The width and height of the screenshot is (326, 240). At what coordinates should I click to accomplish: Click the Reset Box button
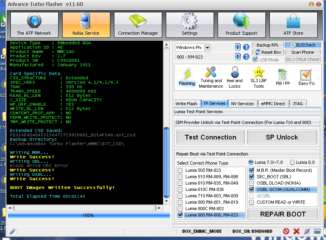(x=268, y=52)
